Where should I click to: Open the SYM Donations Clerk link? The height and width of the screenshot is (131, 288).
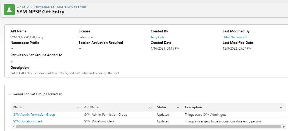[28, 121]
